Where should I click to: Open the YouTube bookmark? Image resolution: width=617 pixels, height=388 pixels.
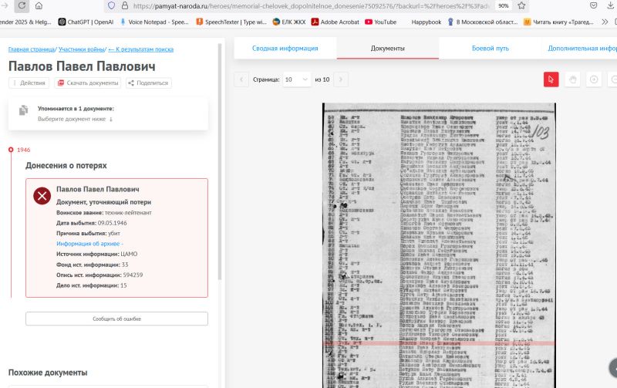380,22
